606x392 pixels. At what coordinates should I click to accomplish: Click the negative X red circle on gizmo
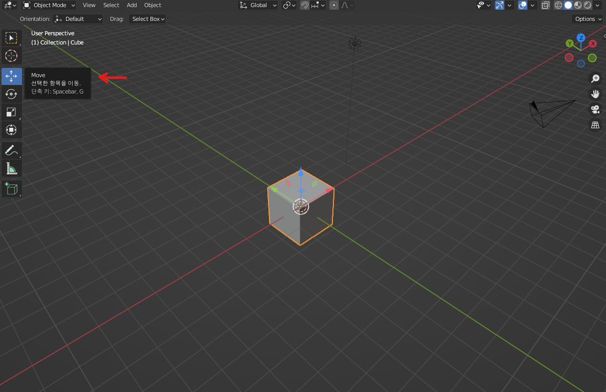tap(569, 58)
